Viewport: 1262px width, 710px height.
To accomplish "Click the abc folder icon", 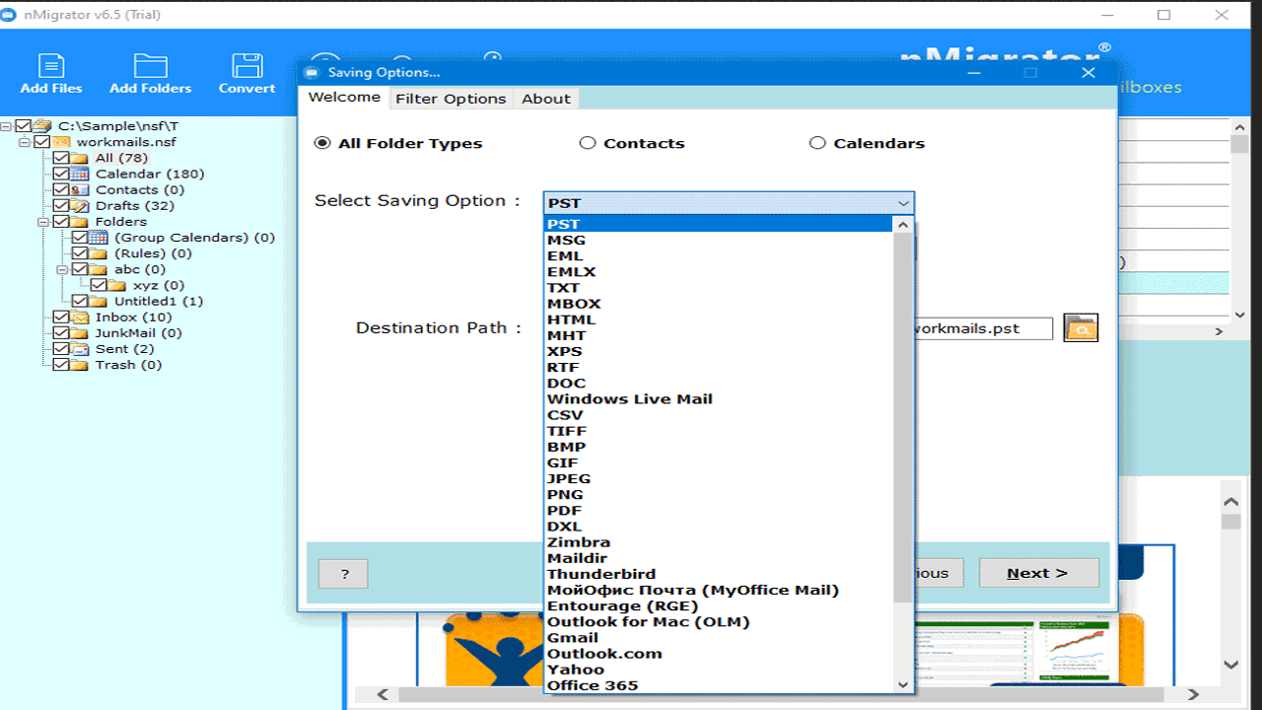I will (x=99, y=269).
